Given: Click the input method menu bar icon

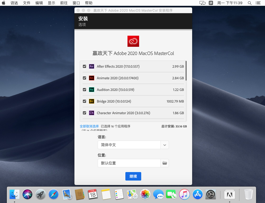Looking at the screenshot, I should (x=211, y=3).
